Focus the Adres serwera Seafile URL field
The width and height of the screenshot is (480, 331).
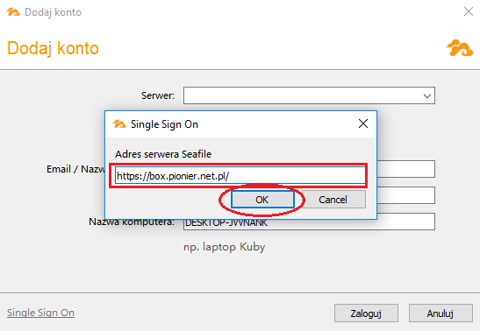240,176
